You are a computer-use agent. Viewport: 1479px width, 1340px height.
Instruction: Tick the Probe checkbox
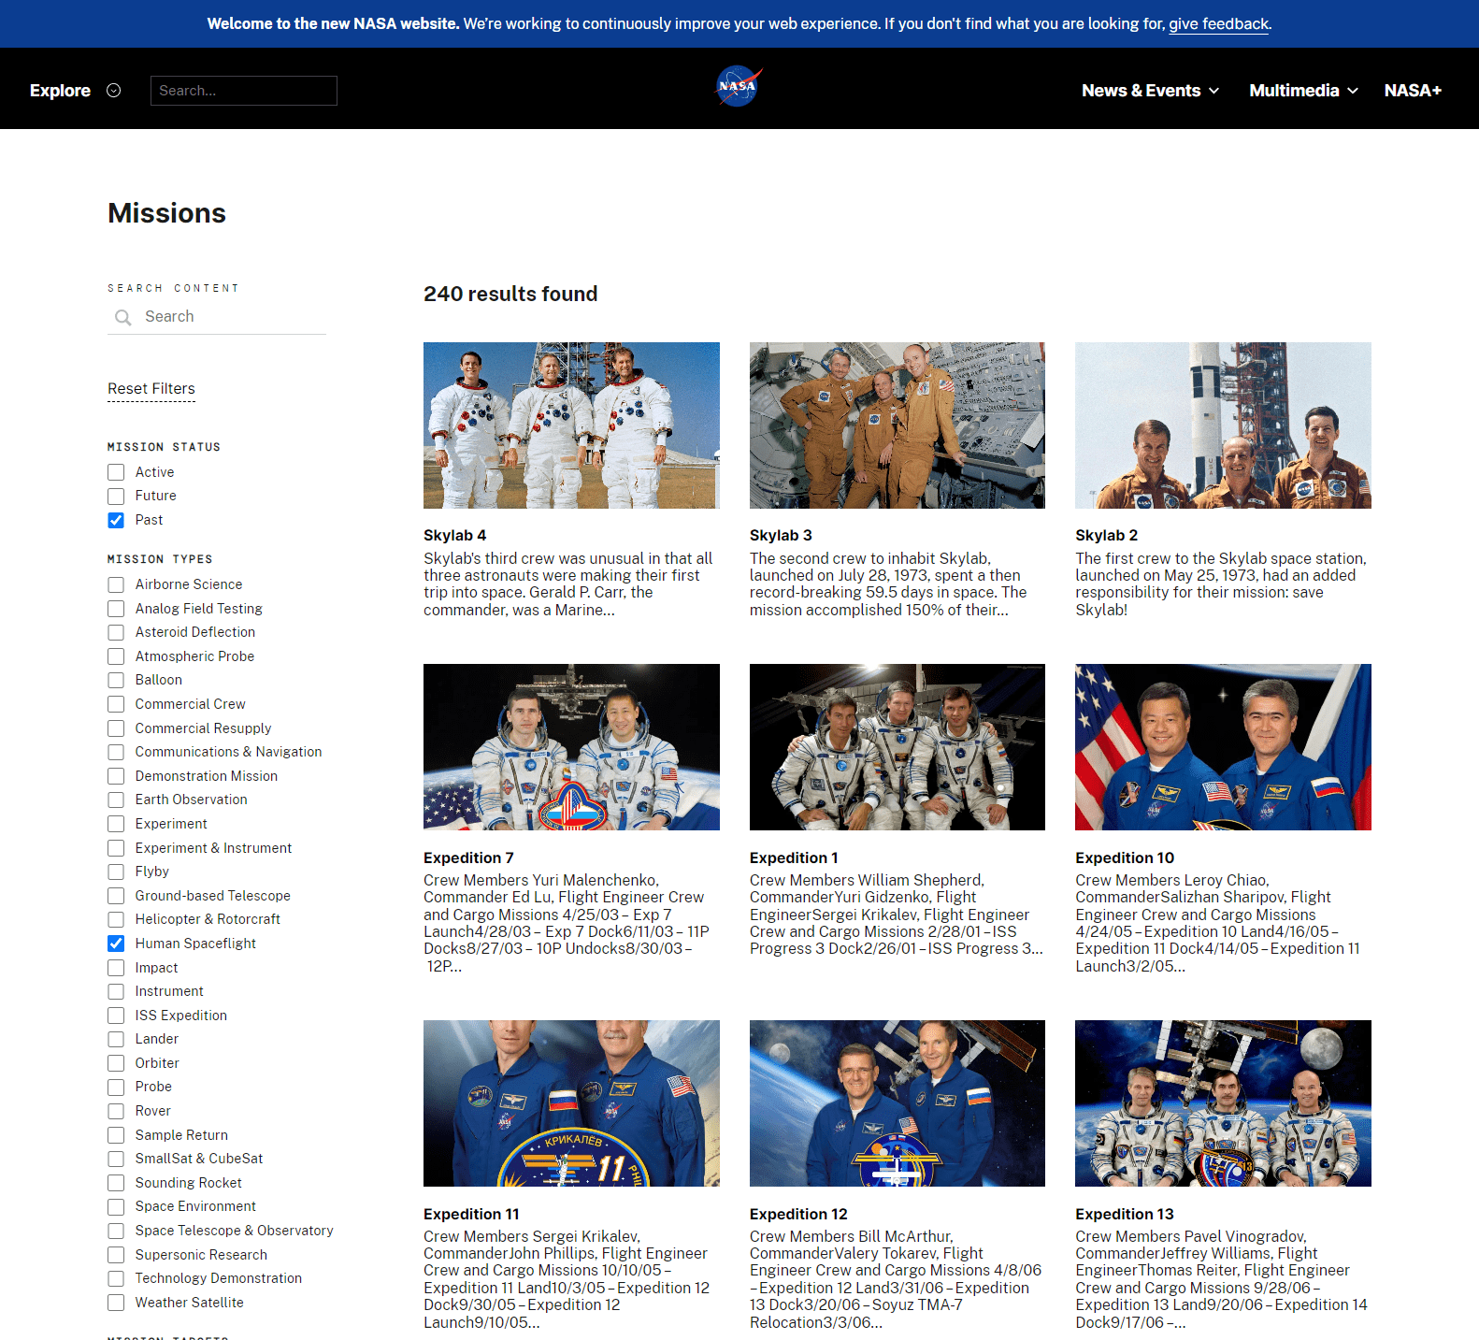tap(116, 1087)
